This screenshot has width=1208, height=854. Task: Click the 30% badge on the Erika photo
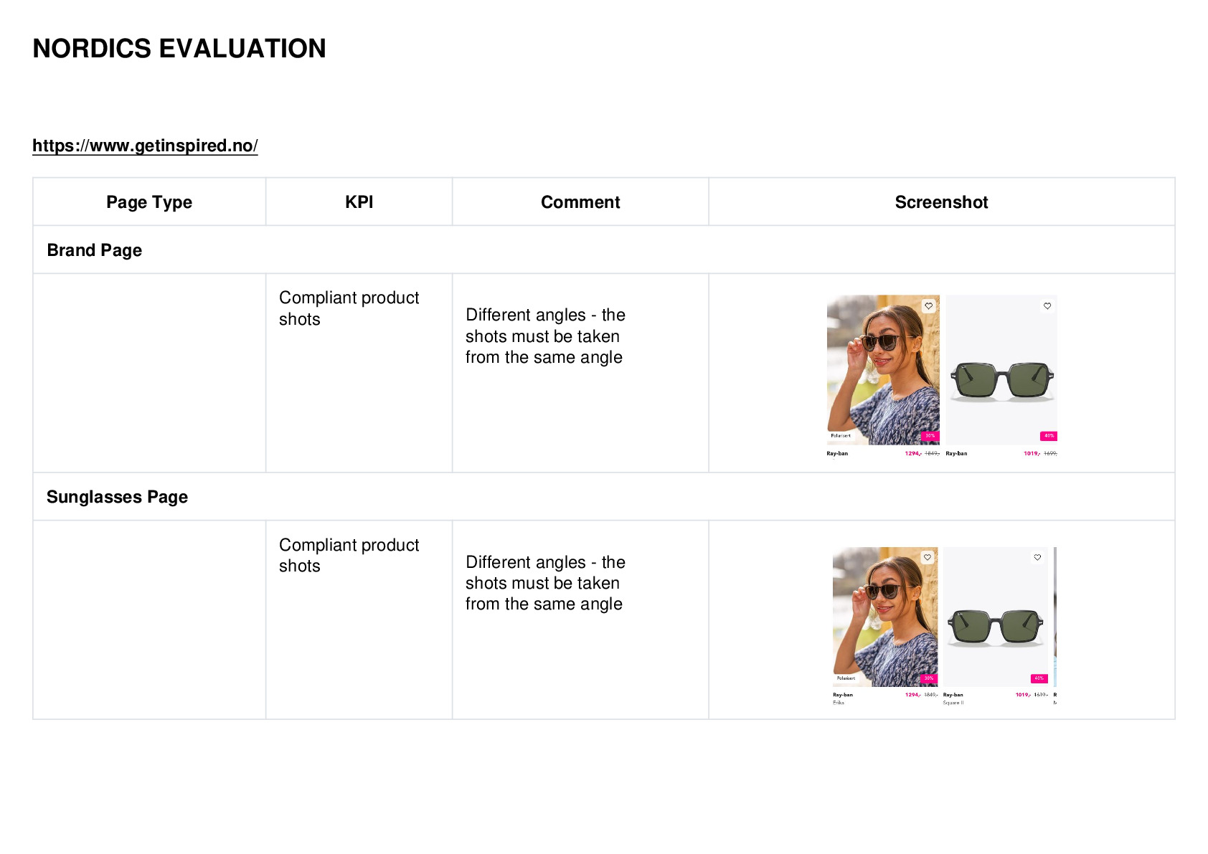(x=929, y=678)
